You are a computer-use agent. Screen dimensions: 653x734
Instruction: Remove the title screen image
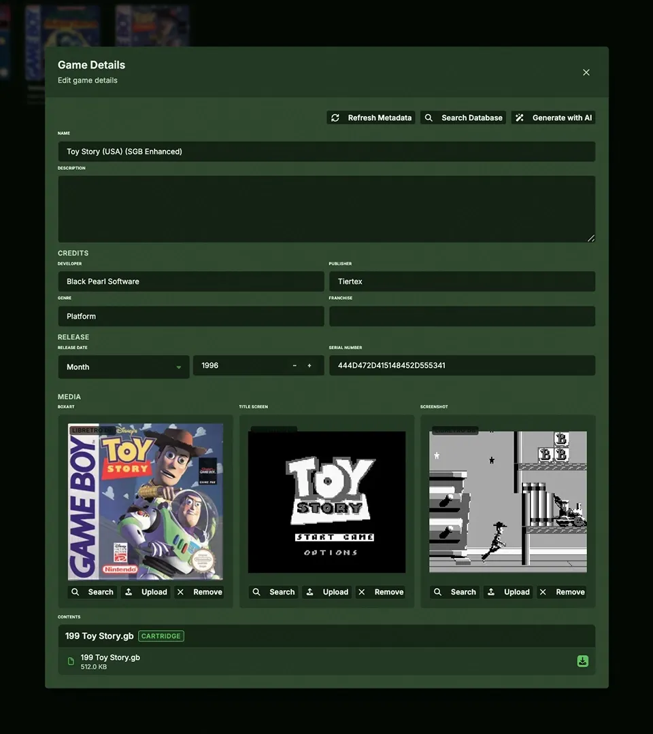click(380, 592)
